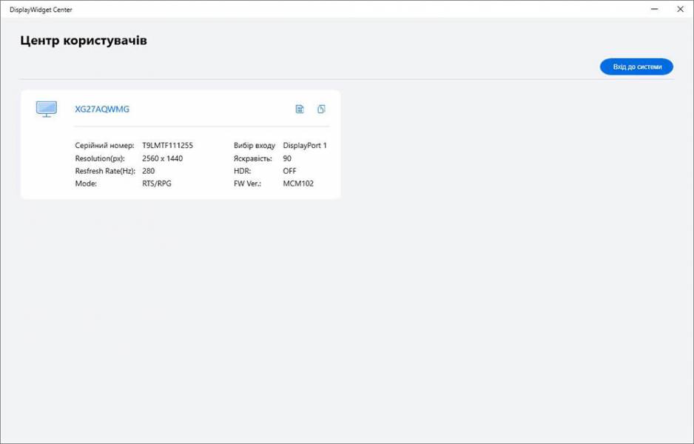Click the "Вибір входу" label
This screenshot has height=444, width=694.
point(255,146)
